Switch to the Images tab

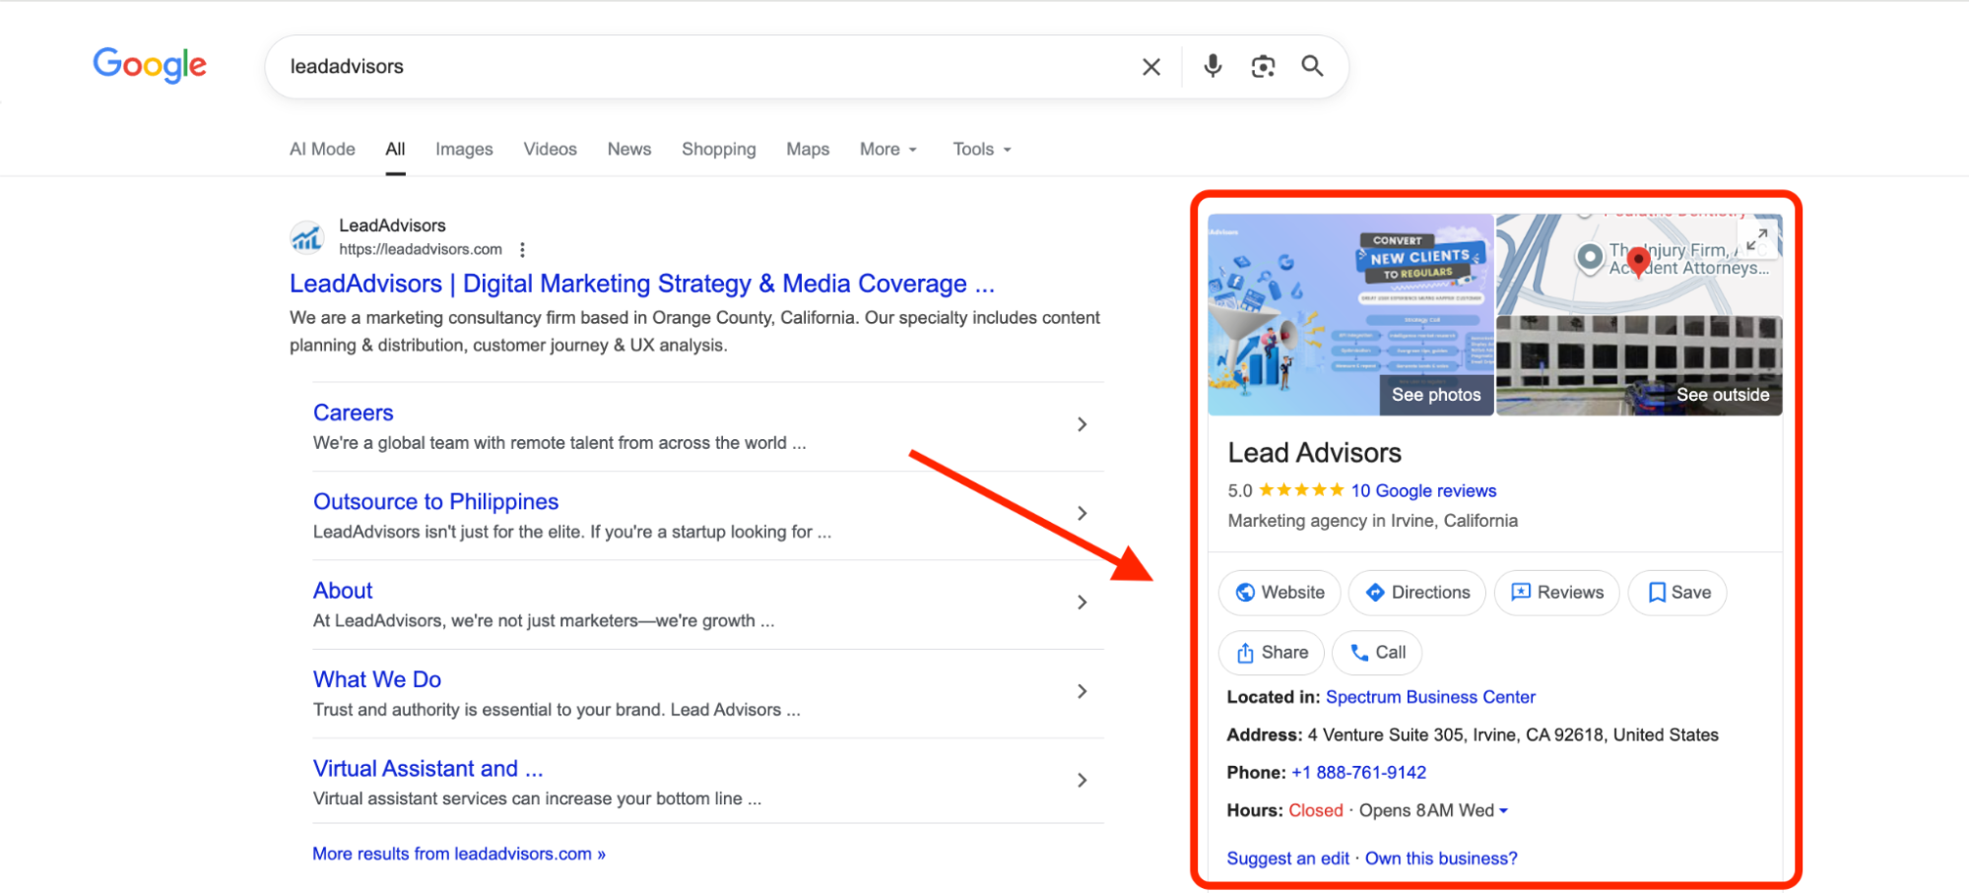point(464,149)
